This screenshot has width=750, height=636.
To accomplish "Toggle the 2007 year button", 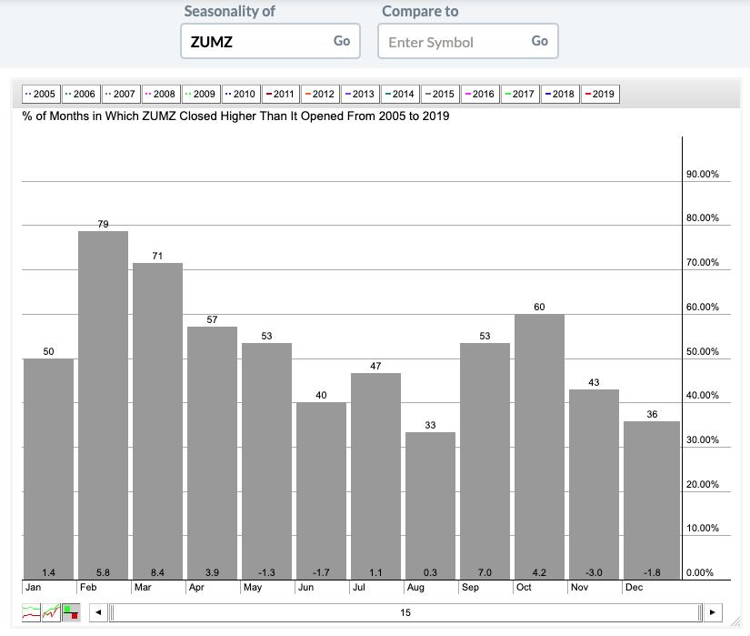I will [121, 94].
